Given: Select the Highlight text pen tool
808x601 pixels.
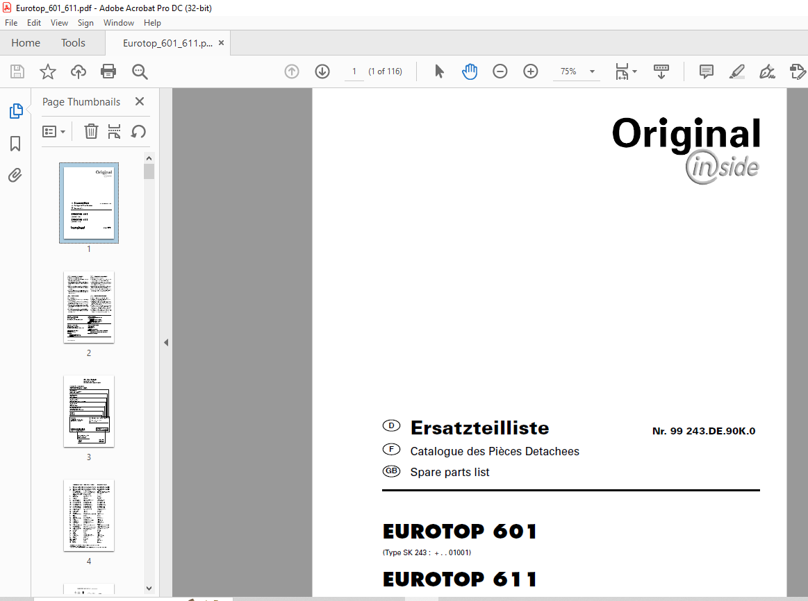Looking at the screenshot, I should click(737, 71).
